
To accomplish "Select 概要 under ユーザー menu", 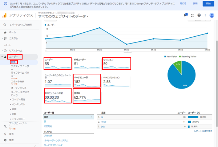I will (x=14, y=62).
